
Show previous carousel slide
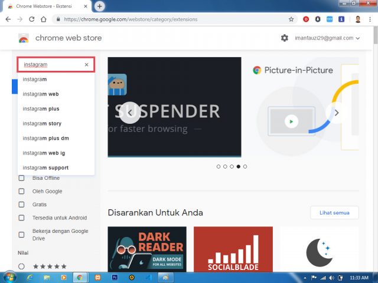[x=130, y=113]
